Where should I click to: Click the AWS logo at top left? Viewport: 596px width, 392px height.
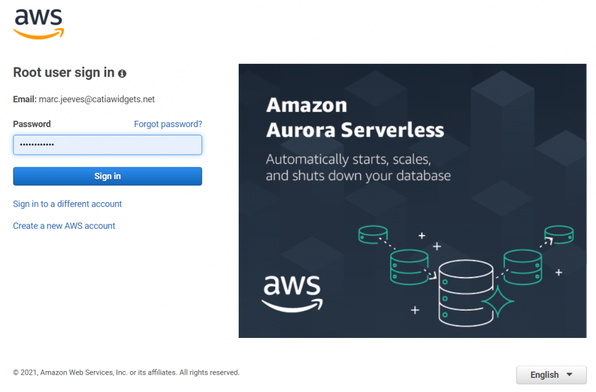pyautogui.click(x=39, y=23)
